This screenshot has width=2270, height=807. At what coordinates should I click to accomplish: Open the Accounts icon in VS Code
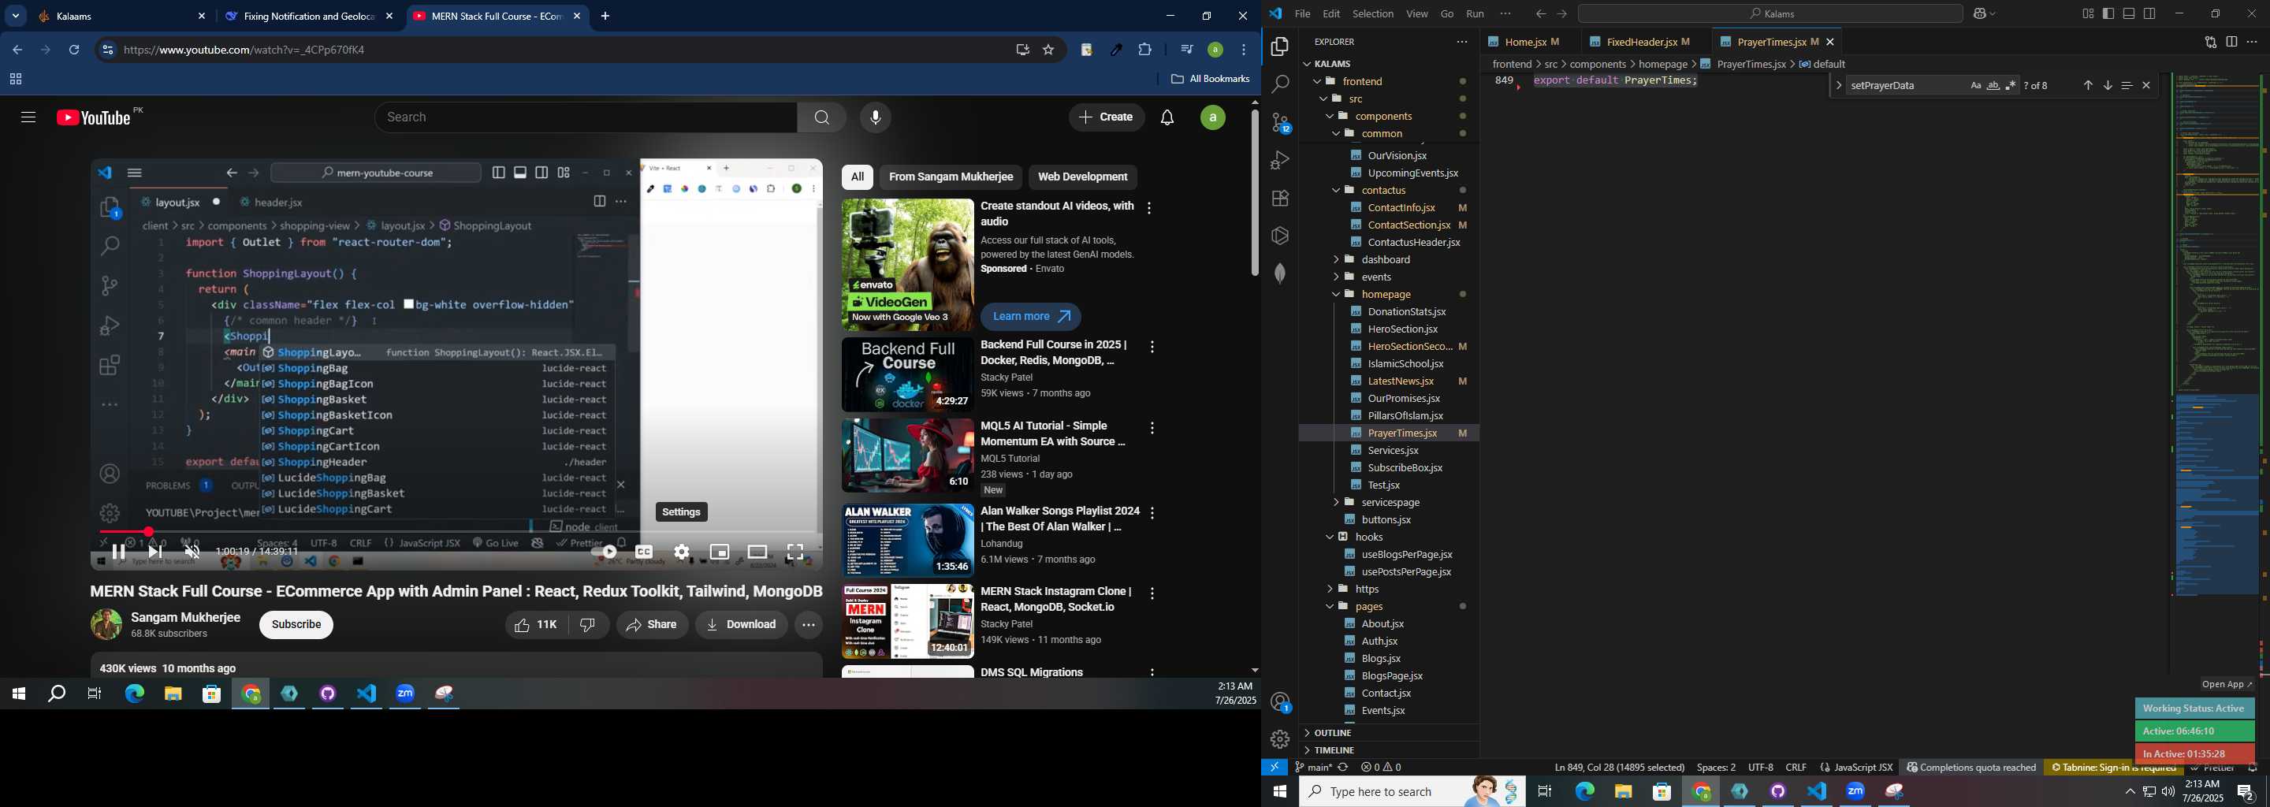(x=1279, y=702)
